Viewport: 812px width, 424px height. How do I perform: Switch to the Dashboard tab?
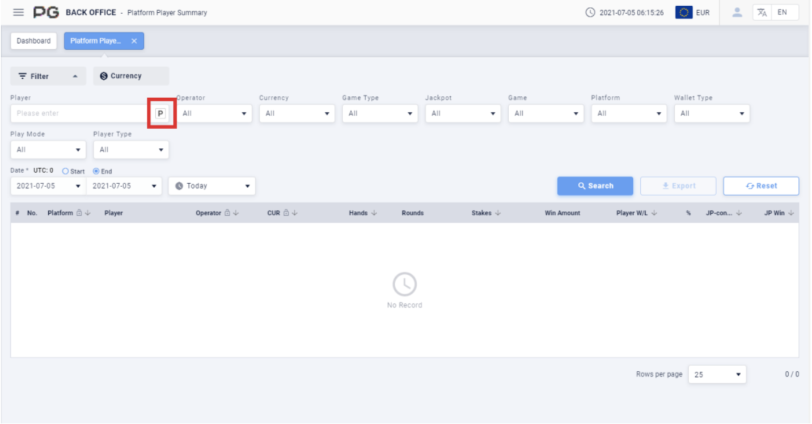[x=33, y=41]
